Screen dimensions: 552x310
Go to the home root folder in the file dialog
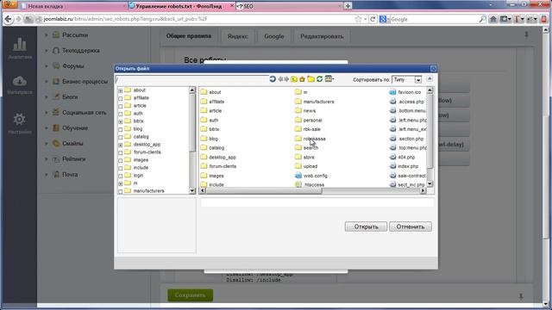302,79
